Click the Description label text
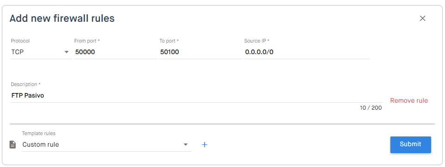This screenshot has height=167, width=445. (x=25, y=85)
